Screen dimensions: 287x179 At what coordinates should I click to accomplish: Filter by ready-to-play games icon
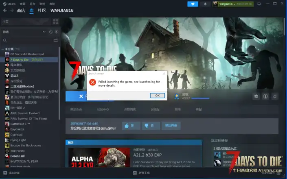click(x=57, y=32)
